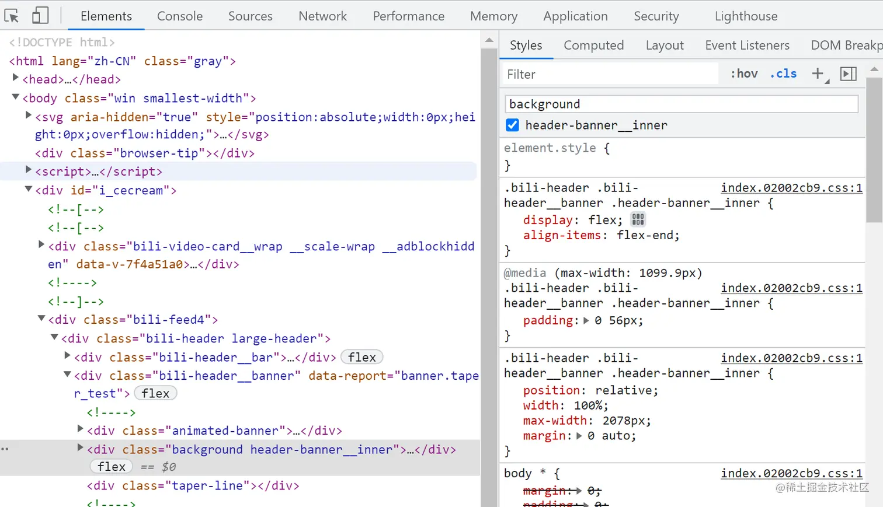883x507 pixels.
Task: Open index.02002cb9.css:1 link for display flex rule
Action: [791, 188]
